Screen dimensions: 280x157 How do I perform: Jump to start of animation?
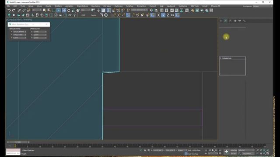206,150
